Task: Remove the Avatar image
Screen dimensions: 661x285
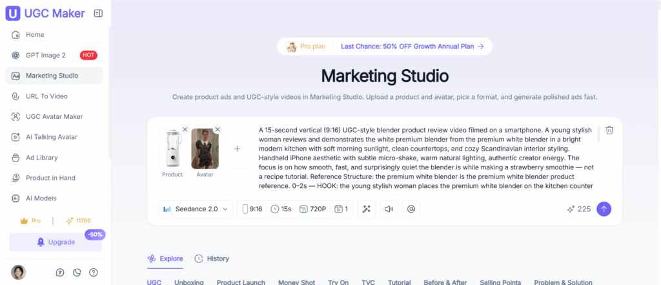Action: (218, 130)
